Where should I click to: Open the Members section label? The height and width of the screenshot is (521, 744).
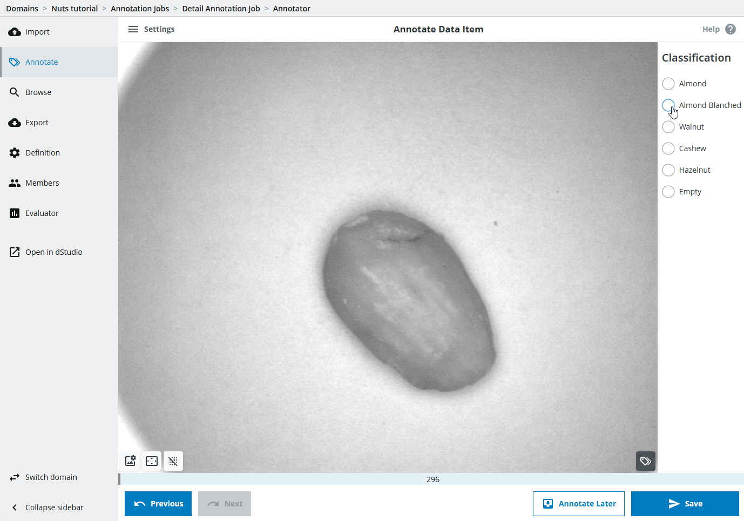pyautogui.click(x=42, y=183)
